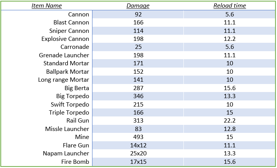Select the Long range Mortar damage 141
Viewport: 277px width, 168px height.
click(138, 80)
